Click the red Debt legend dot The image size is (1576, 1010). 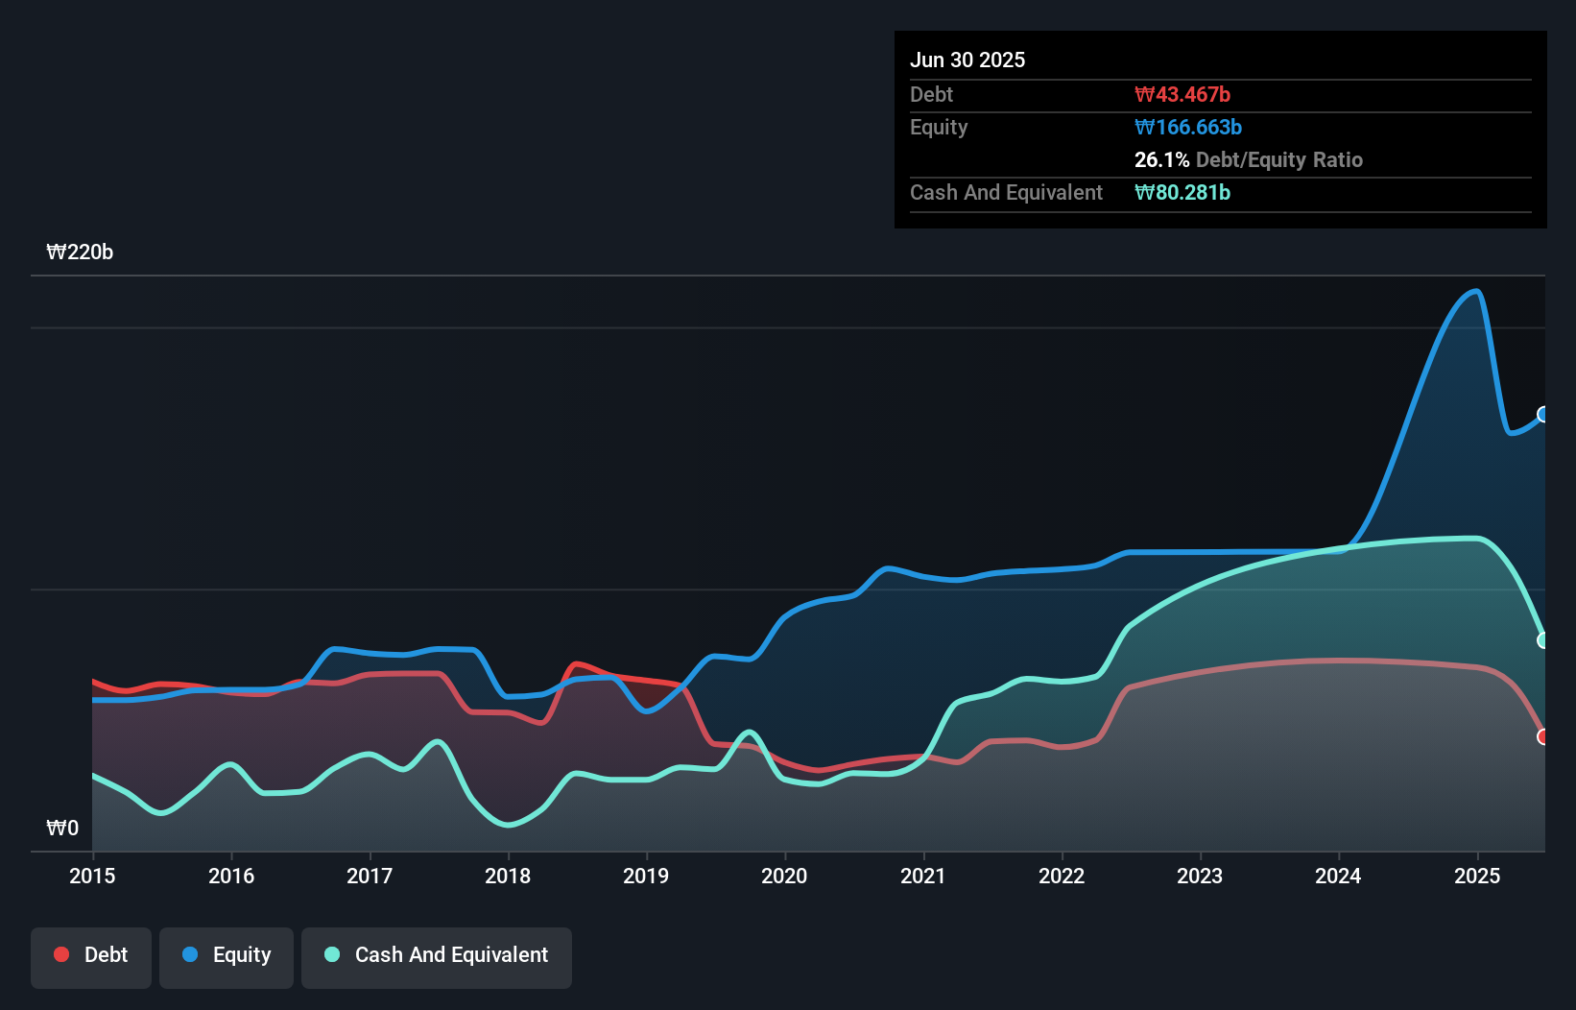tap(61, 954)
